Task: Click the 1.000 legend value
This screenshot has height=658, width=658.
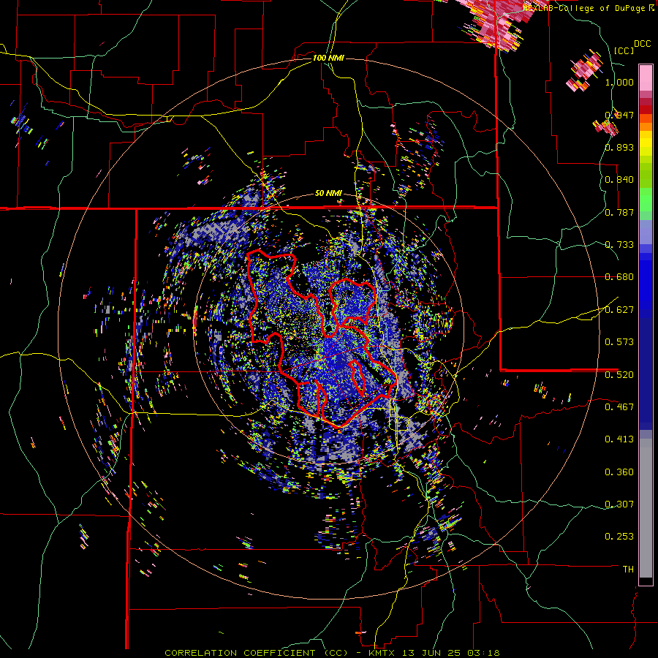Action: tap(619, 82)
